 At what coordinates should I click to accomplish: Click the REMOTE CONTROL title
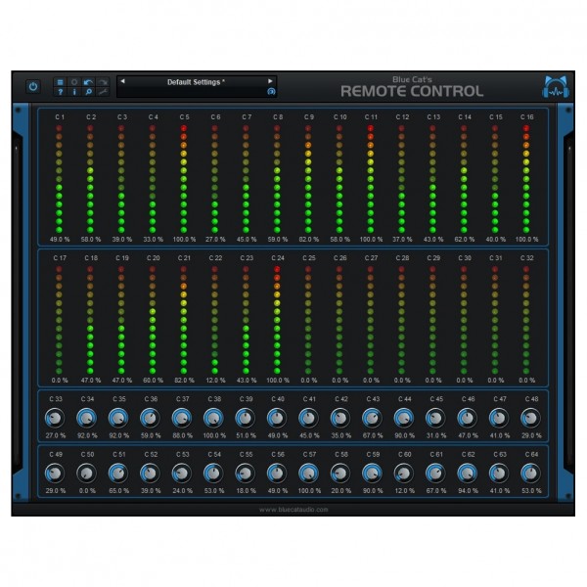(412, 91)
